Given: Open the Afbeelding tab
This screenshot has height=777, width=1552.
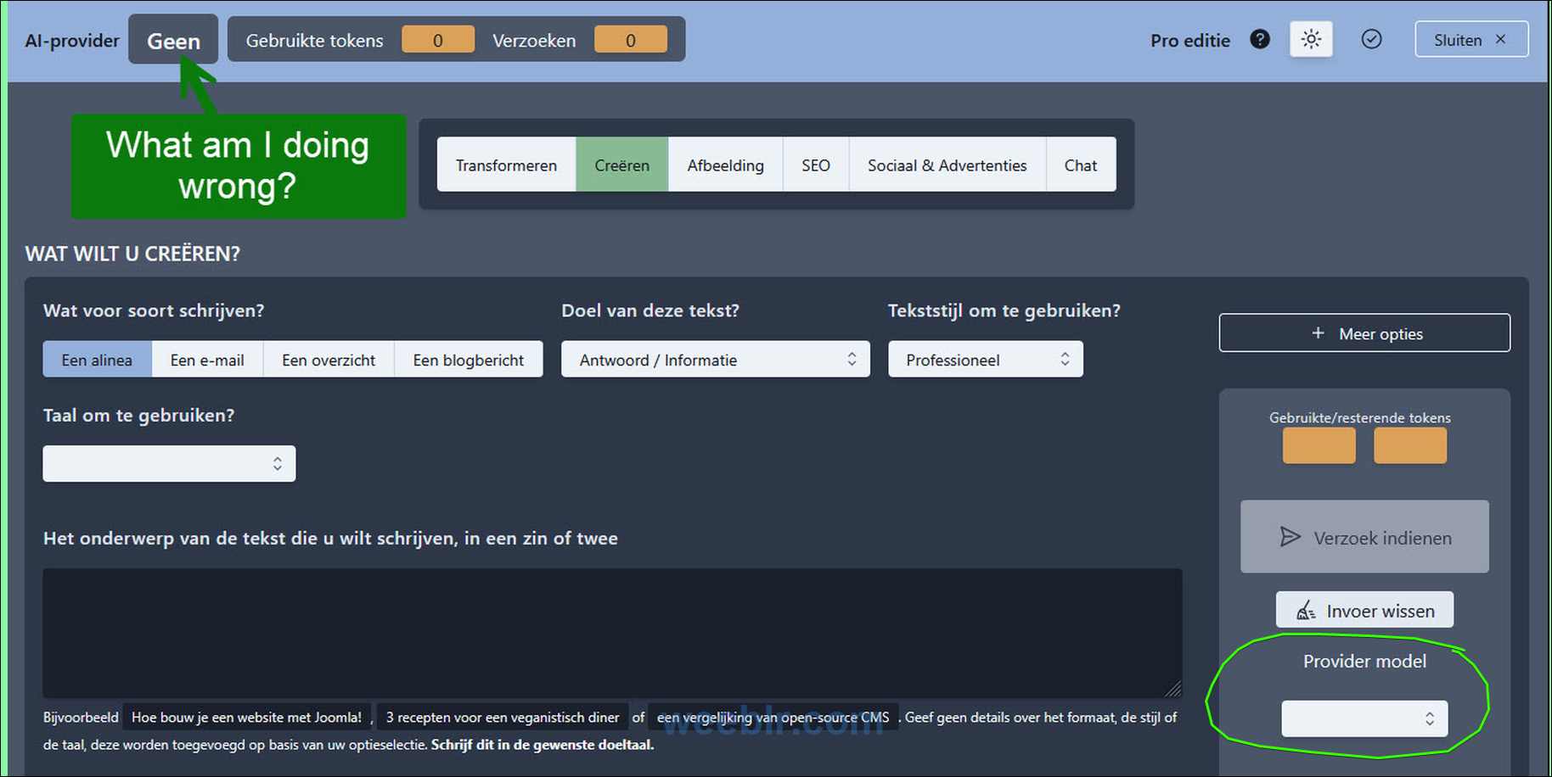Looking at the screenshot, I should [x=725, y=165].
